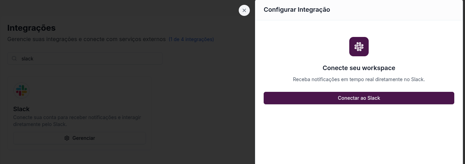This screenshot has height=164, width=465.
Task: Focus the integrations search field containing slack
Action: [87, 59]
